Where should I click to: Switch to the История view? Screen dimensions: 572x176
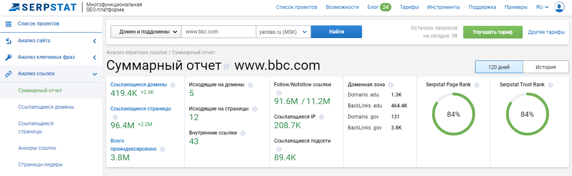tap(546, 67)
